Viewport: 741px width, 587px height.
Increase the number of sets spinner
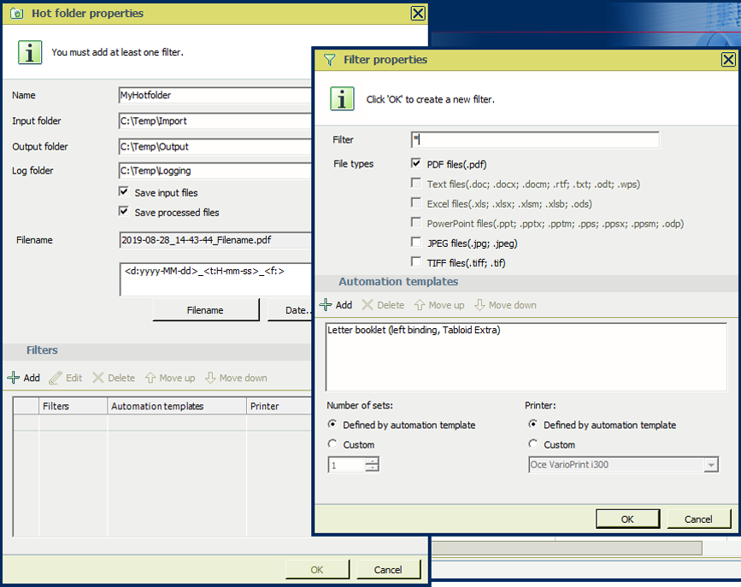(372, 461)
